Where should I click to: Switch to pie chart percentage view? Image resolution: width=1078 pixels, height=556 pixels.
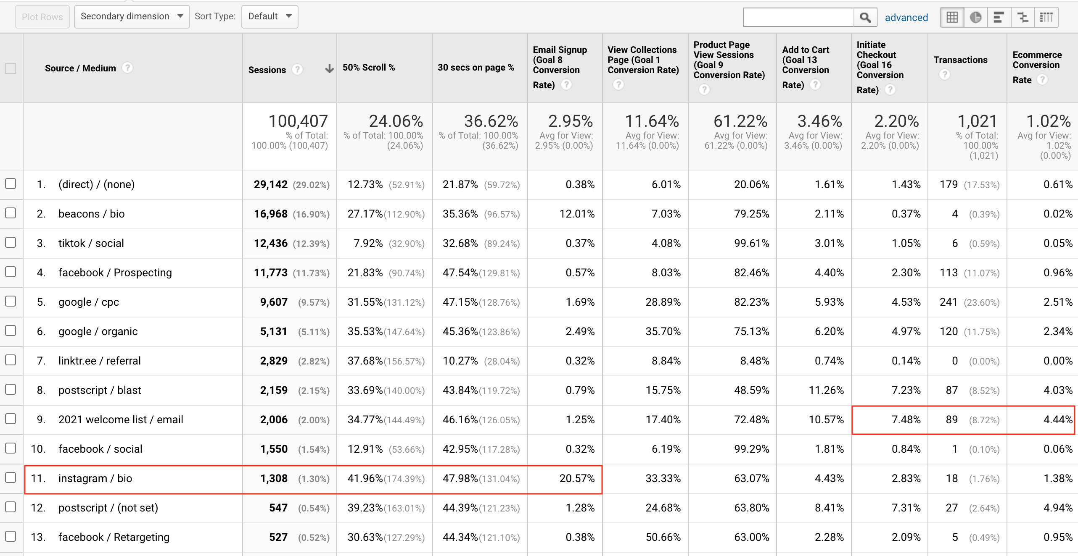pos(975,17)
